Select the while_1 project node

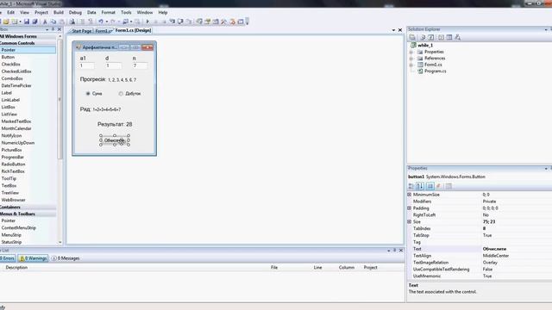(x=425, y=46)
